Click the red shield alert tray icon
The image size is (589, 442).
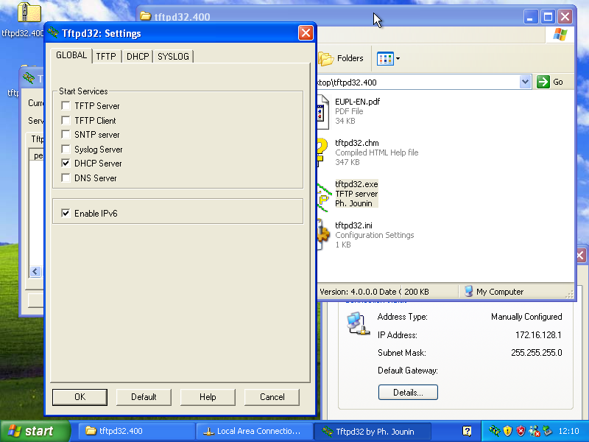coord(521,431)
